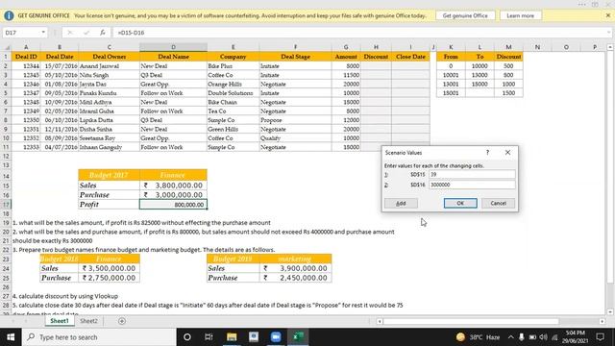Click the $D$15 value input field

472,174
